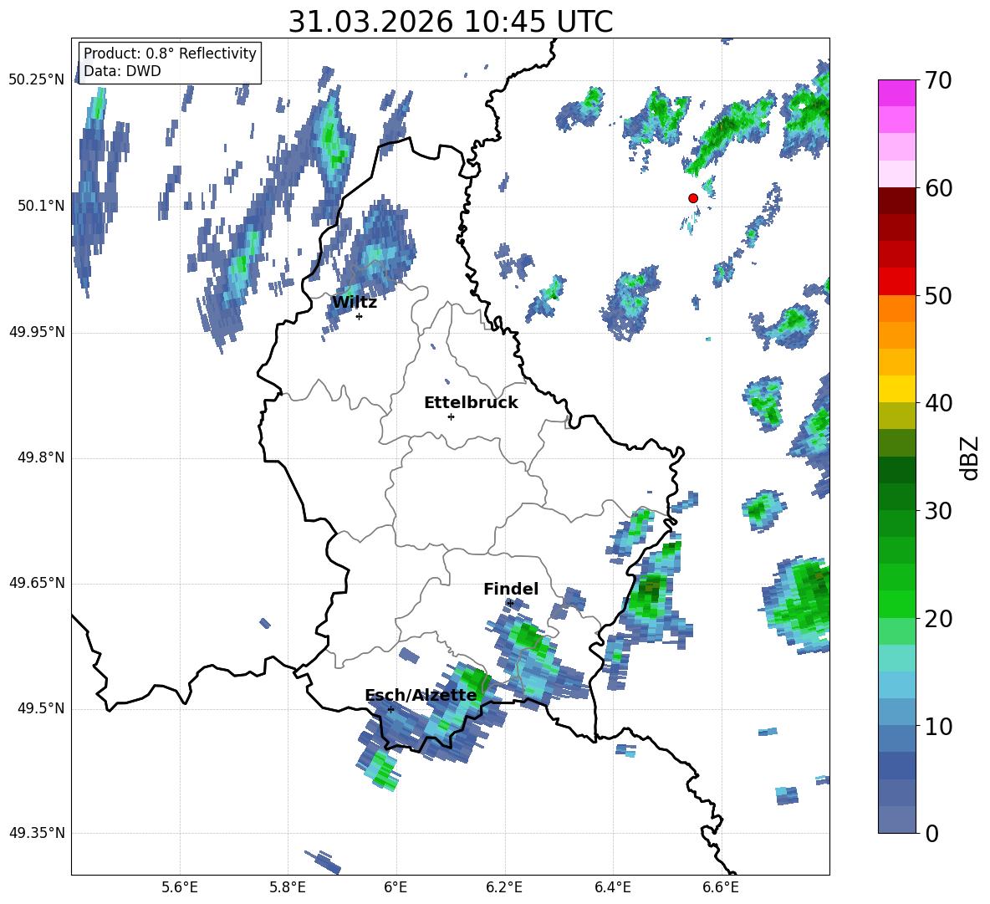Click the 50.1°N latitude label
This screenshot has height=904, width=990.
tap(41, 206)
